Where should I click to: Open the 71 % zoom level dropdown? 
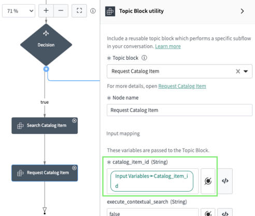(x=19, y=11)
